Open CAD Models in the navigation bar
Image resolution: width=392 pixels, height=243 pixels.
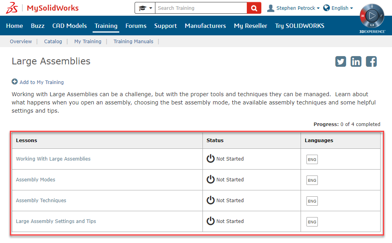pyautogui.click(x=69, y=26)
